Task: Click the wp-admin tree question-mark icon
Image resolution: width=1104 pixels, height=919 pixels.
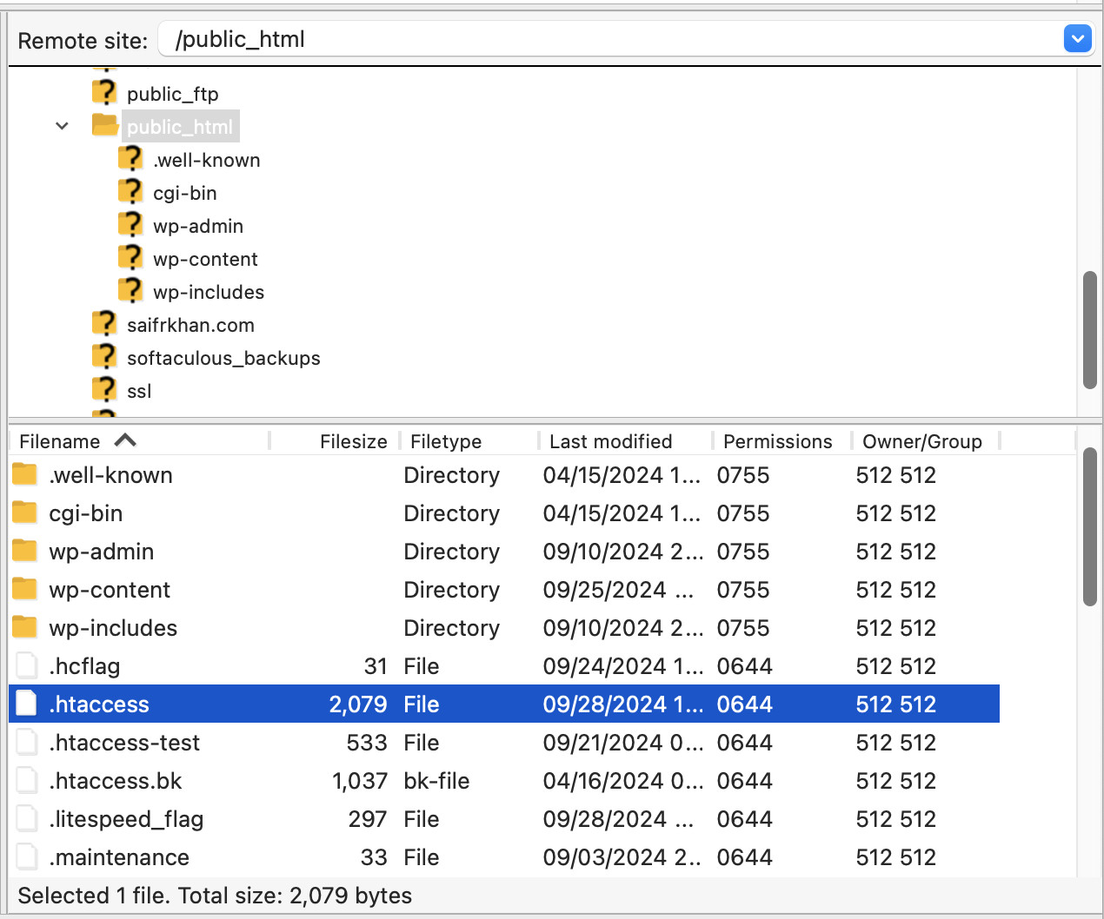Action: click(x=130, y=225)
